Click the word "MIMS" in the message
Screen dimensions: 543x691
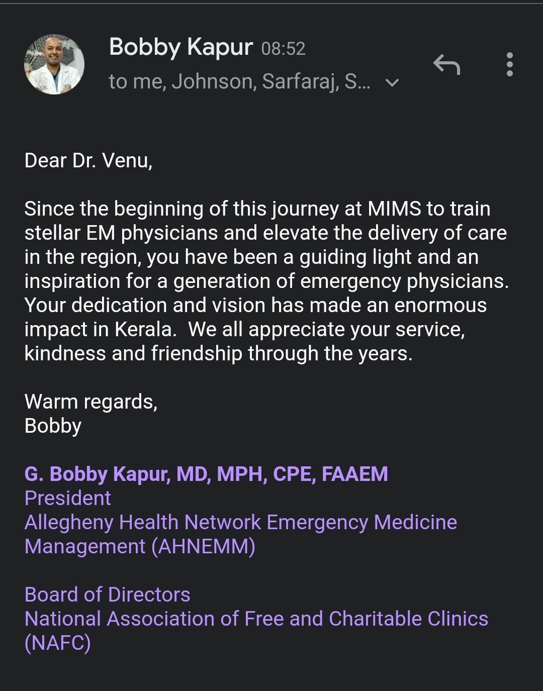coord(394,209)
